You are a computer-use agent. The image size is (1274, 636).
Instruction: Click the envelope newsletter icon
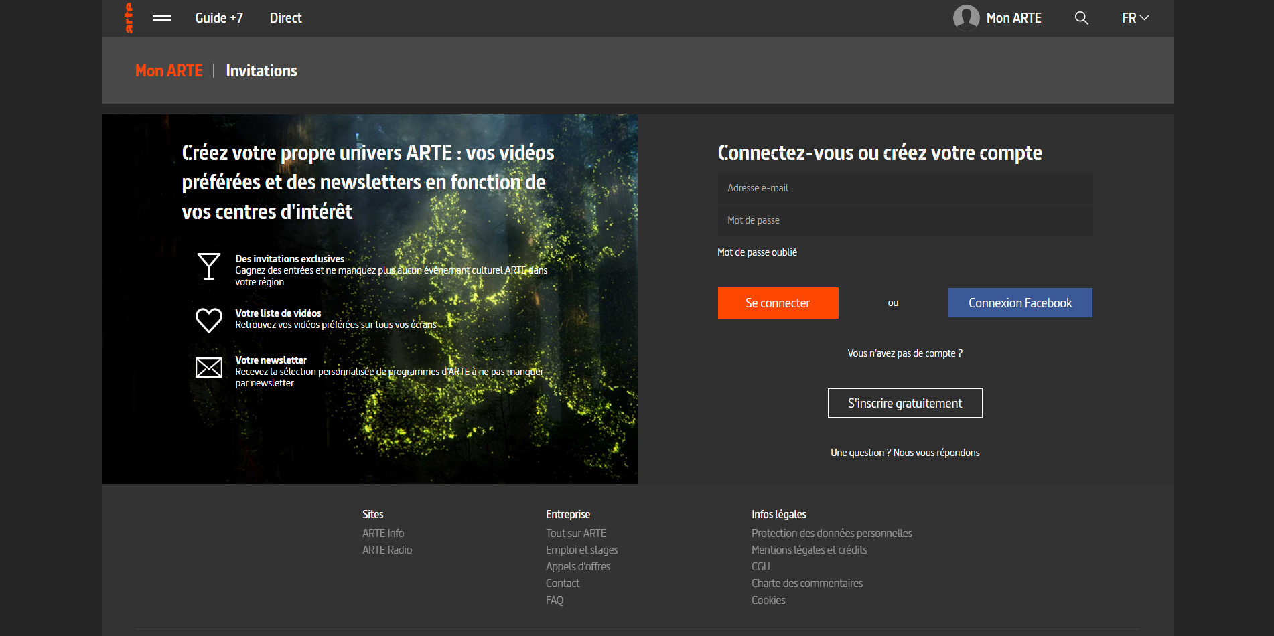[x=209, y=368]
